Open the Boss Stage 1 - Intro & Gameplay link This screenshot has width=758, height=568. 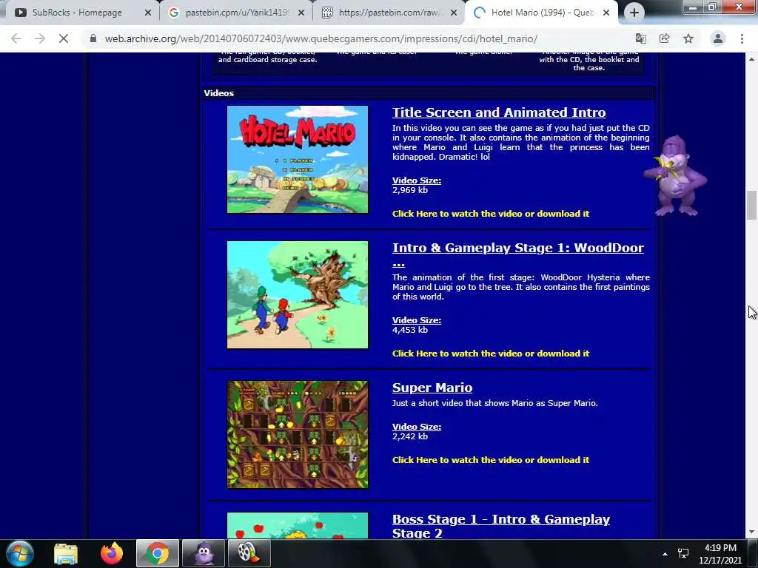tap(501, 526)
